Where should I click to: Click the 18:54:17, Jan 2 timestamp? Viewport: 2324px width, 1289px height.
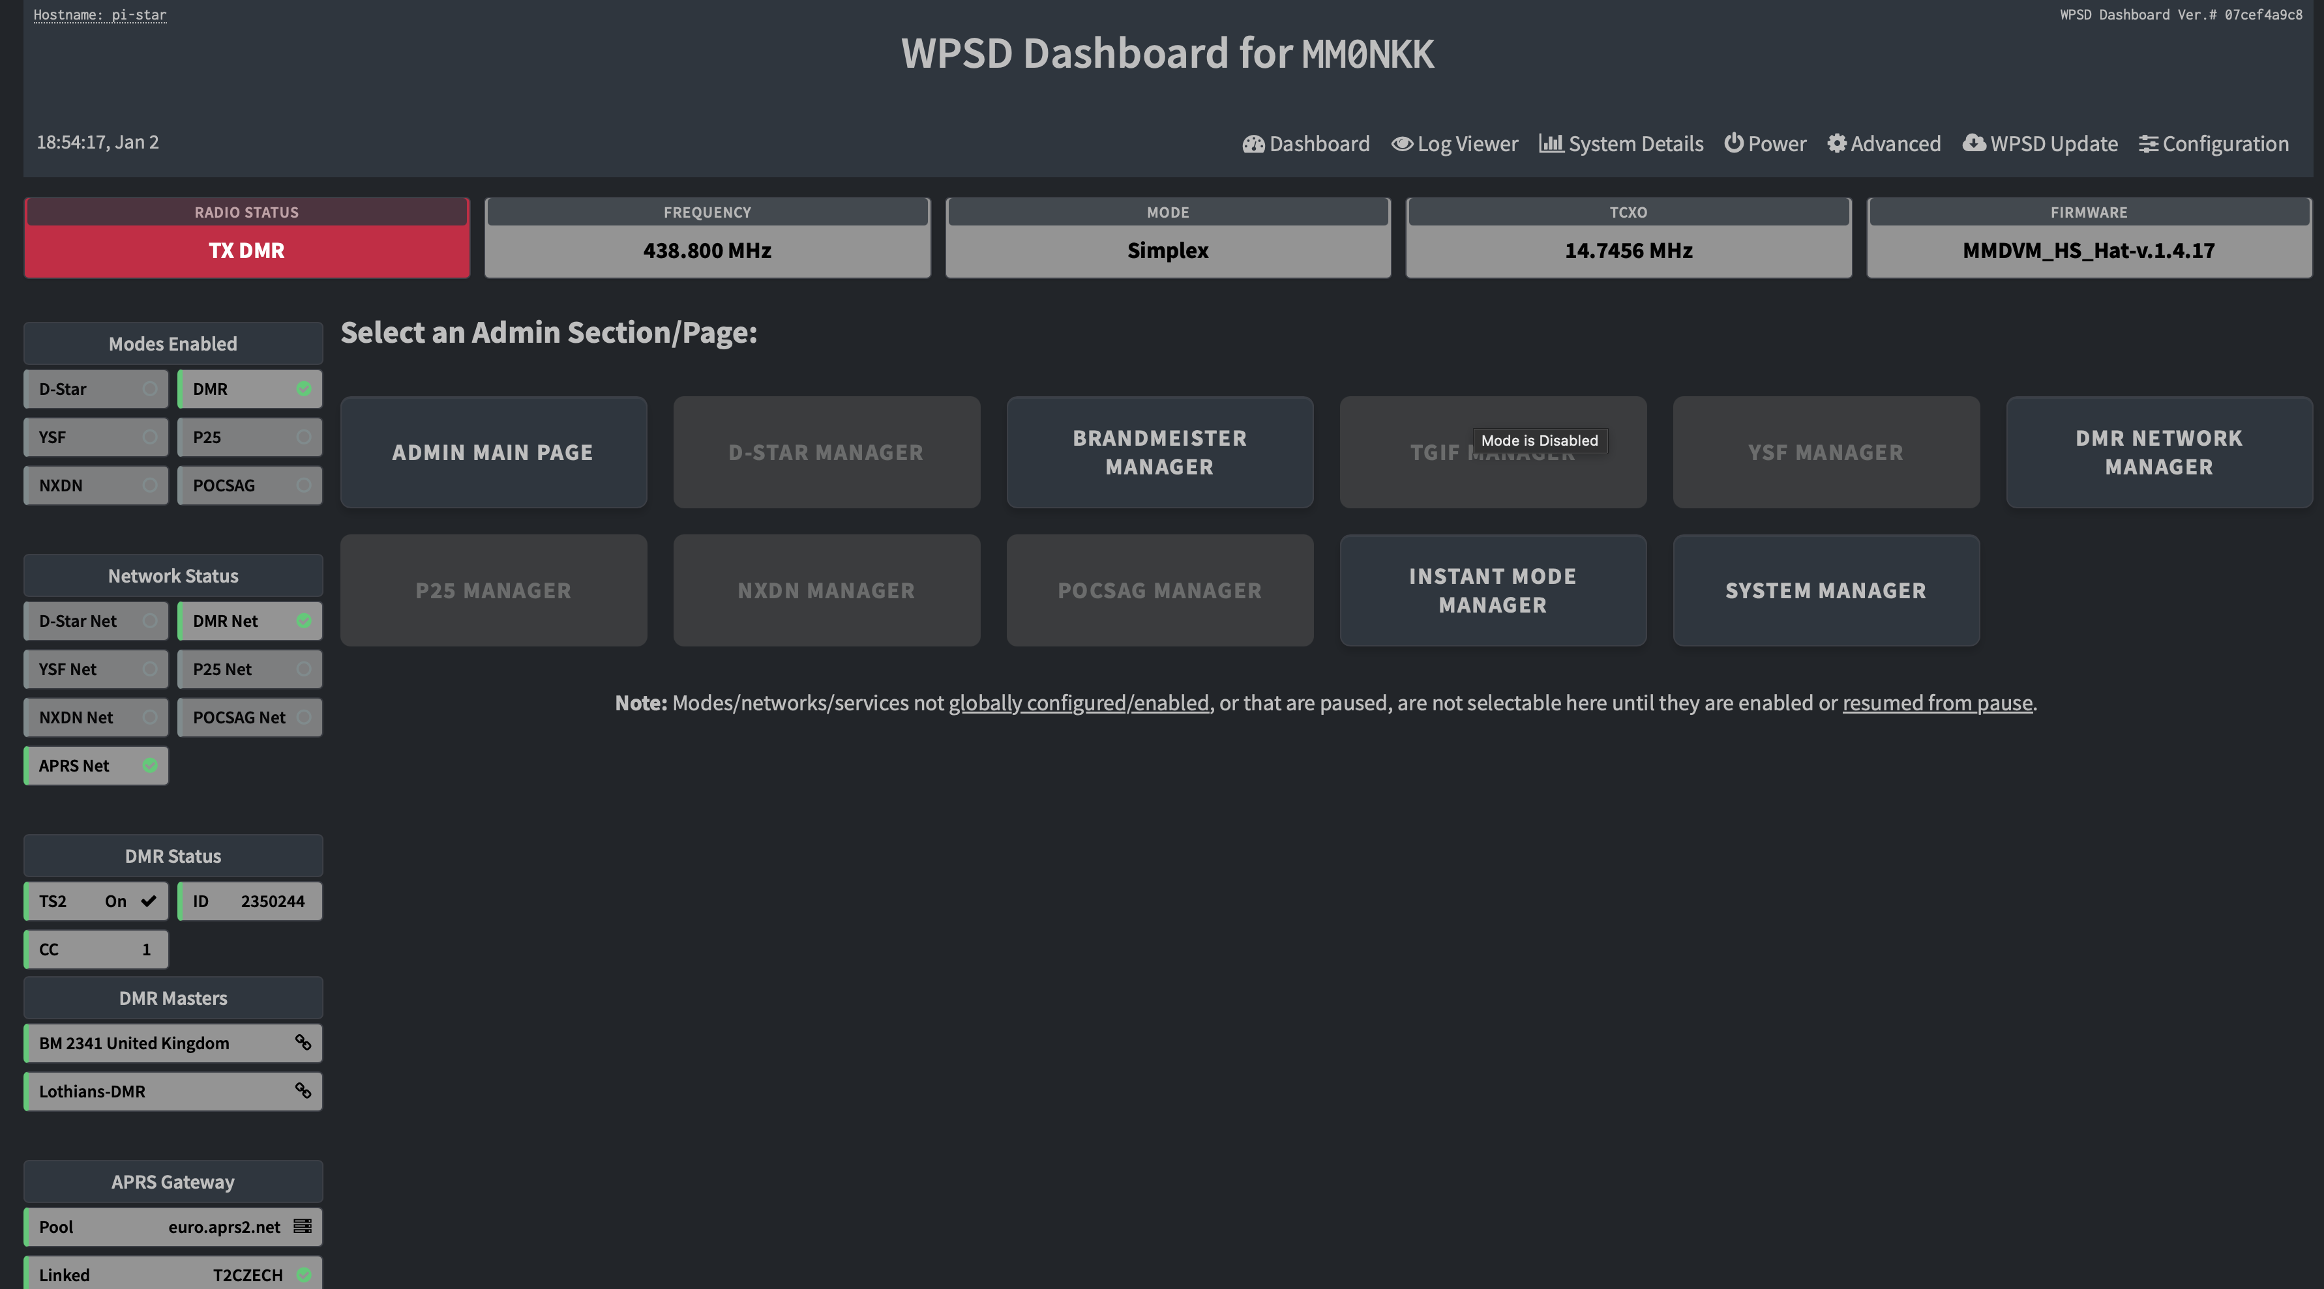97,143
